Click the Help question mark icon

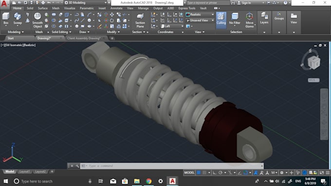tap(285, 3)
